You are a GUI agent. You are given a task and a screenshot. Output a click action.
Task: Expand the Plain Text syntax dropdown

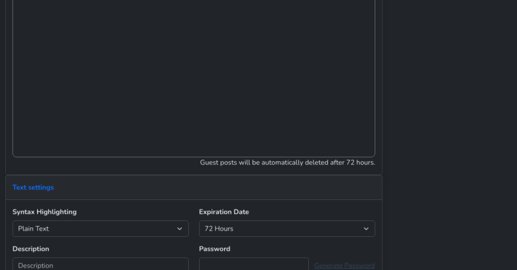(x=101, y=229)
